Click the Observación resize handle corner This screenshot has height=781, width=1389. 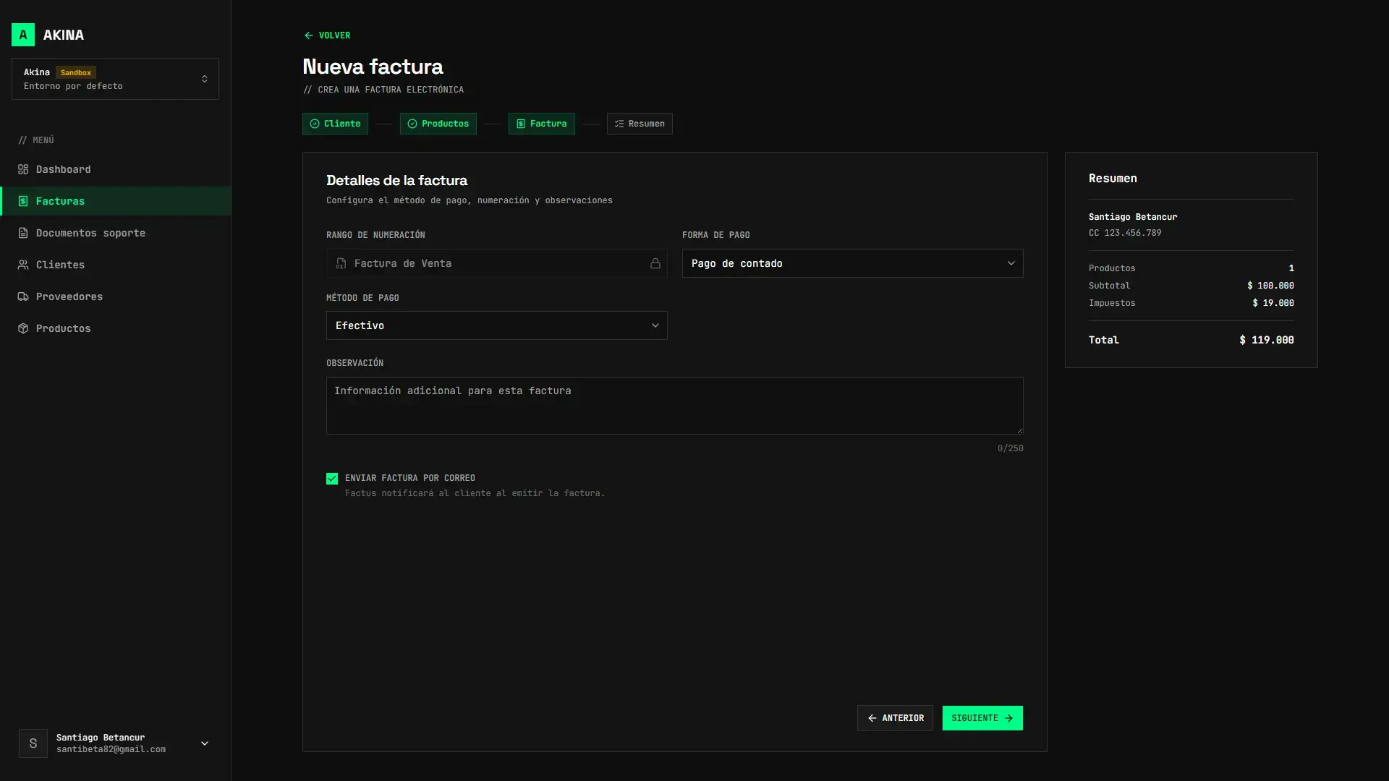(x=1019, y=430)
